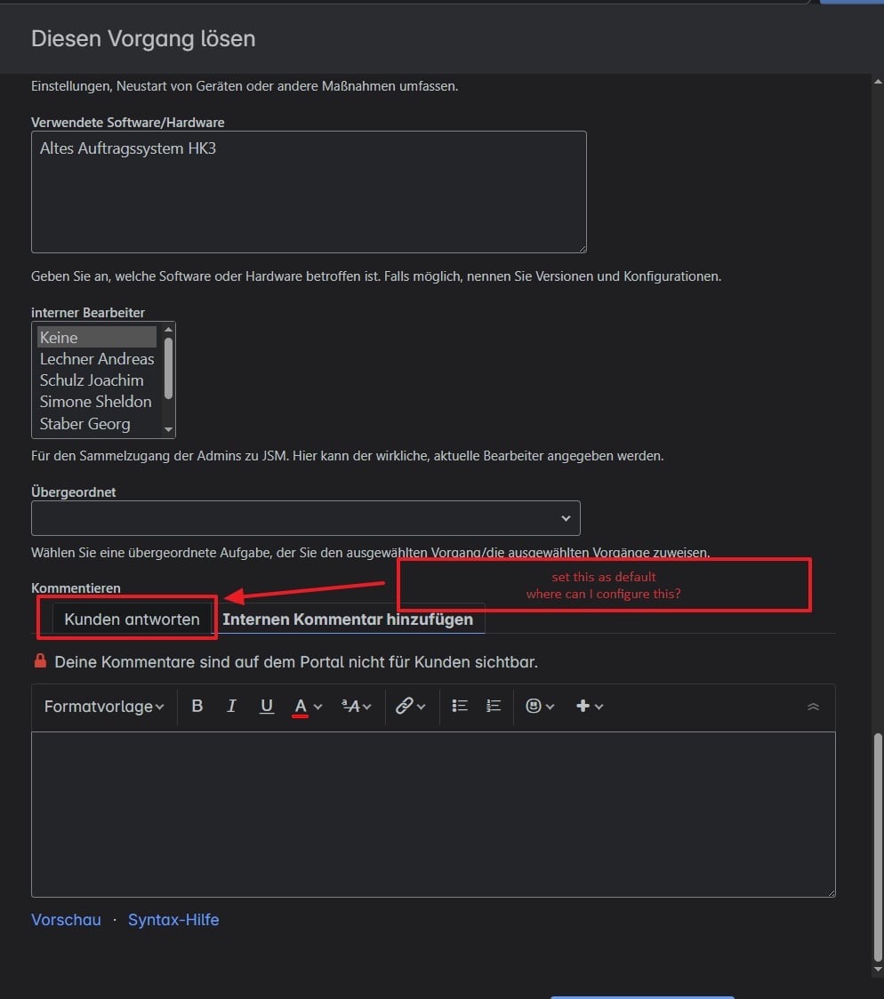This screenshot has height=999, width=884.
Task: Select Lechner Andreas in the list
Action: click(96, 359)
